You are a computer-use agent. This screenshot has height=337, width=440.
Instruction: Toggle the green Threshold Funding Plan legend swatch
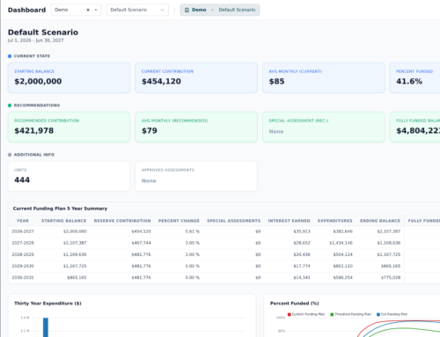click(x=332, y=314)
